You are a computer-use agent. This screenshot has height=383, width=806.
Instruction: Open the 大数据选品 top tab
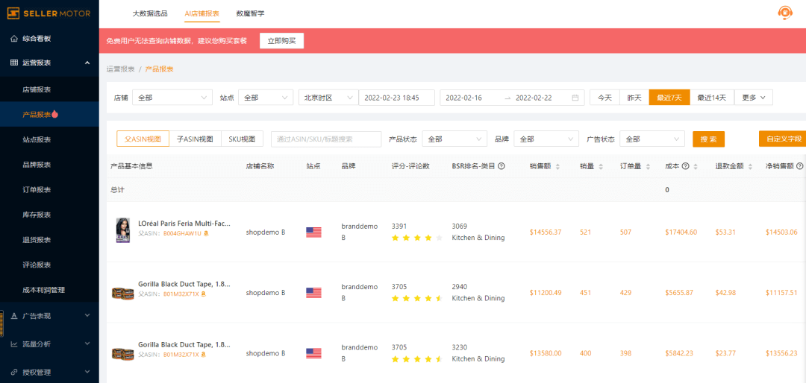(150, 13)
